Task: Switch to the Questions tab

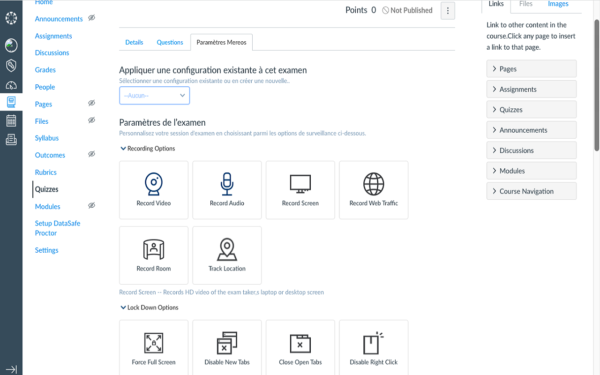Action: [x=170, y=42]
